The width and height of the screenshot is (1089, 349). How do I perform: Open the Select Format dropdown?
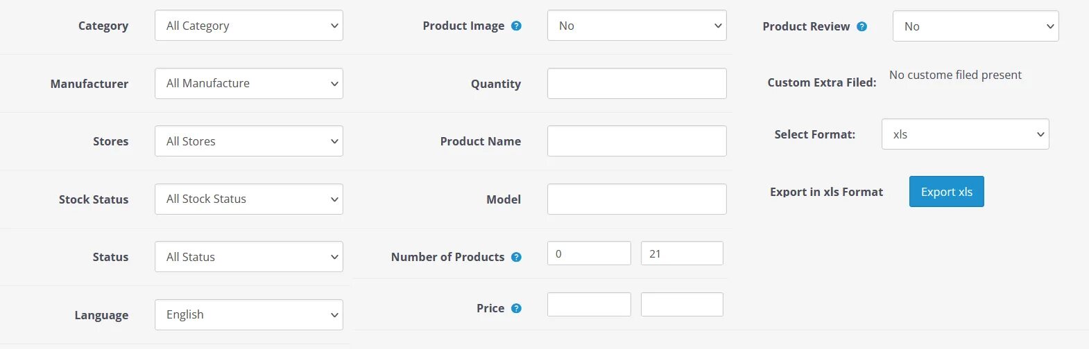pos(966,134)
